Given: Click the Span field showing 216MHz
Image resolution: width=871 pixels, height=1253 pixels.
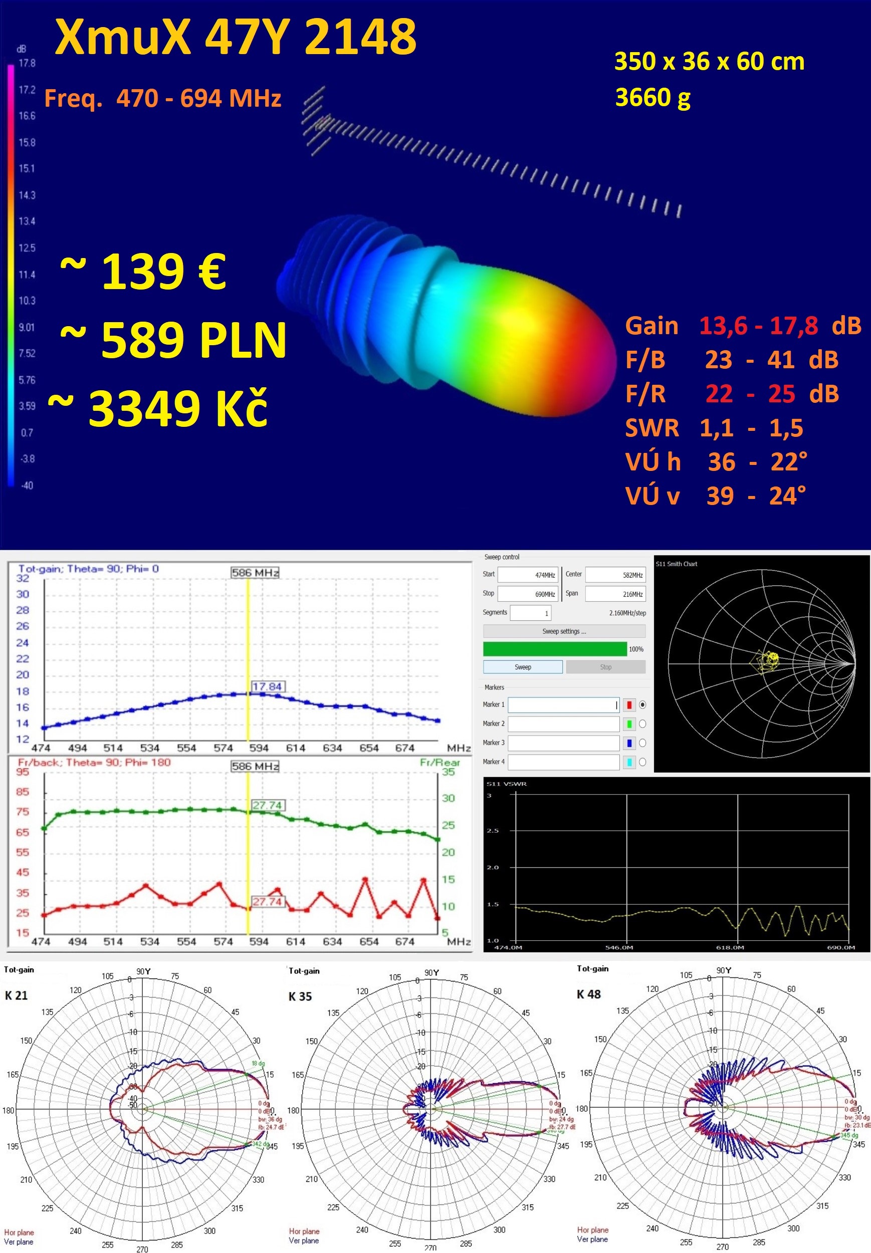Looking at the screenshot, I should pos(615,594).
